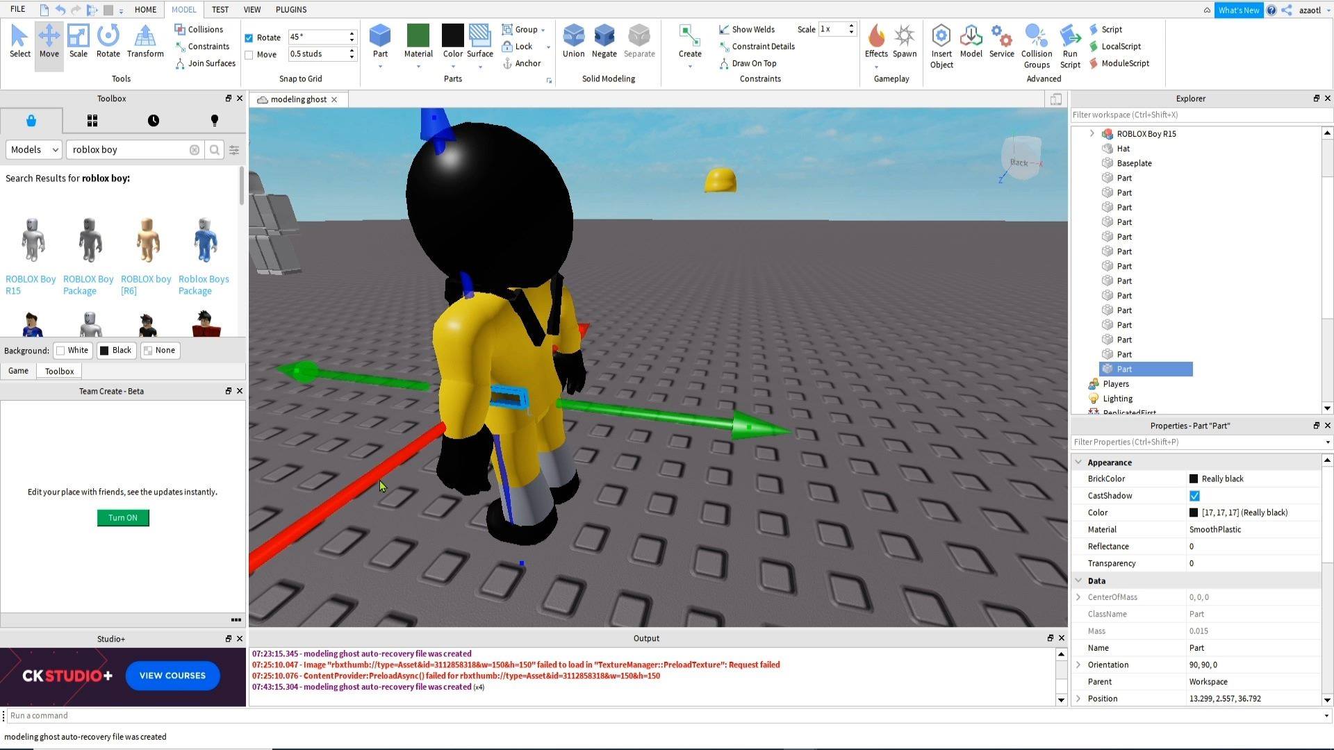Open the Models category dropdown
The width and height of the screenshot is (1334, 750).
(x=34, y=149)
